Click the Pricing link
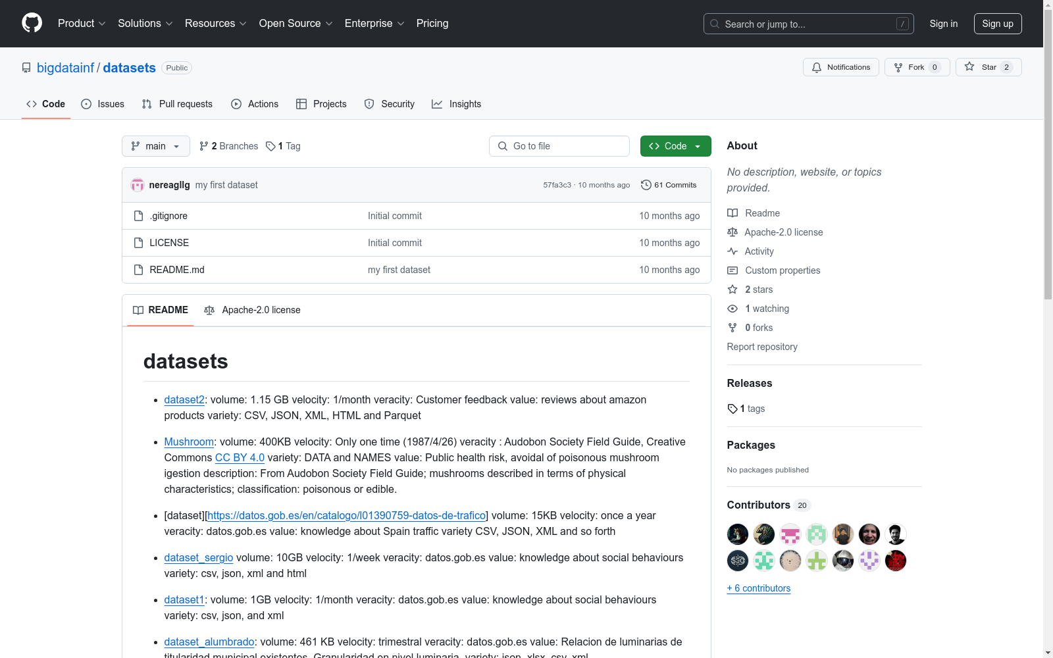Viewport: 1053px width, 658px height. click(x=432, y=24)
